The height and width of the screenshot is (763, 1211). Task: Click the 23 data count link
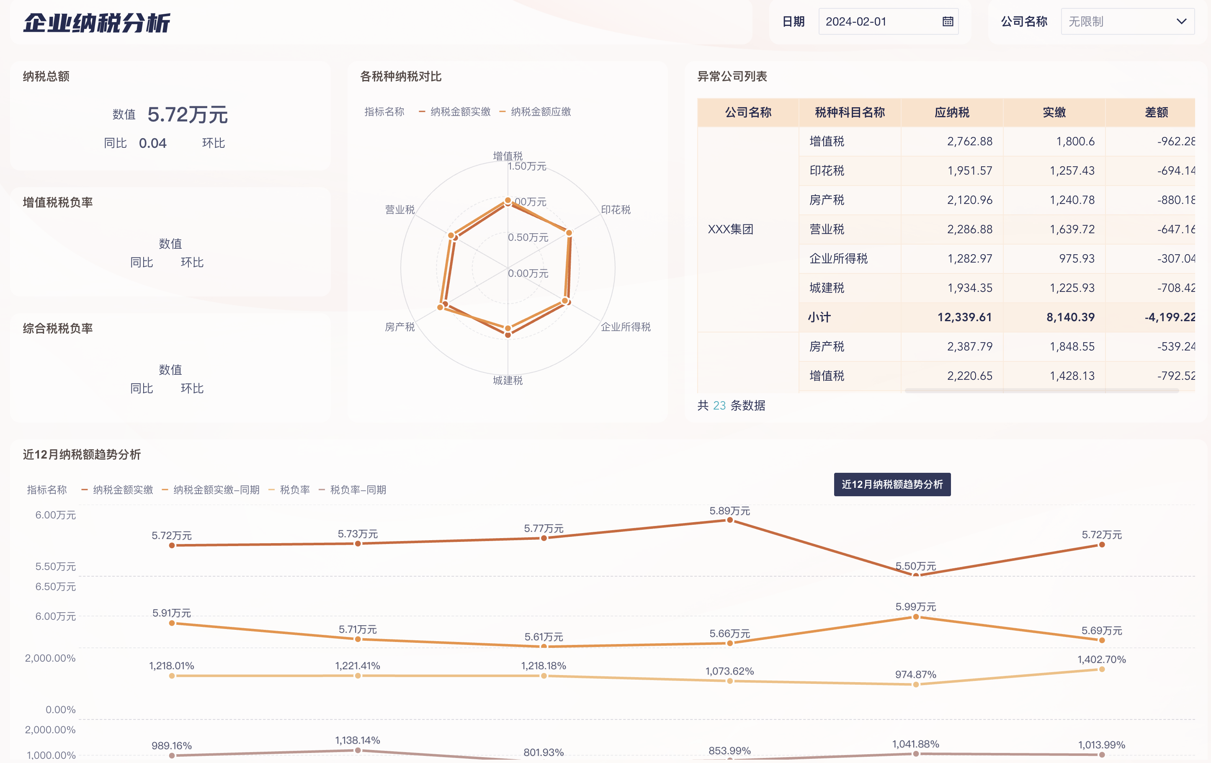click(718, 405)
